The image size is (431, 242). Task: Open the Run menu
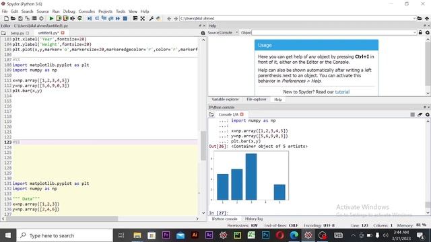(x=56, y=11)
